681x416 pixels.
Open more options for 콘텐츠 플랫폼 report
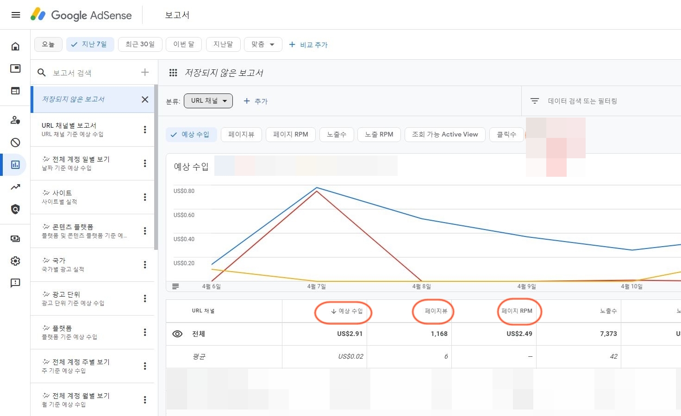click(145, 231)
